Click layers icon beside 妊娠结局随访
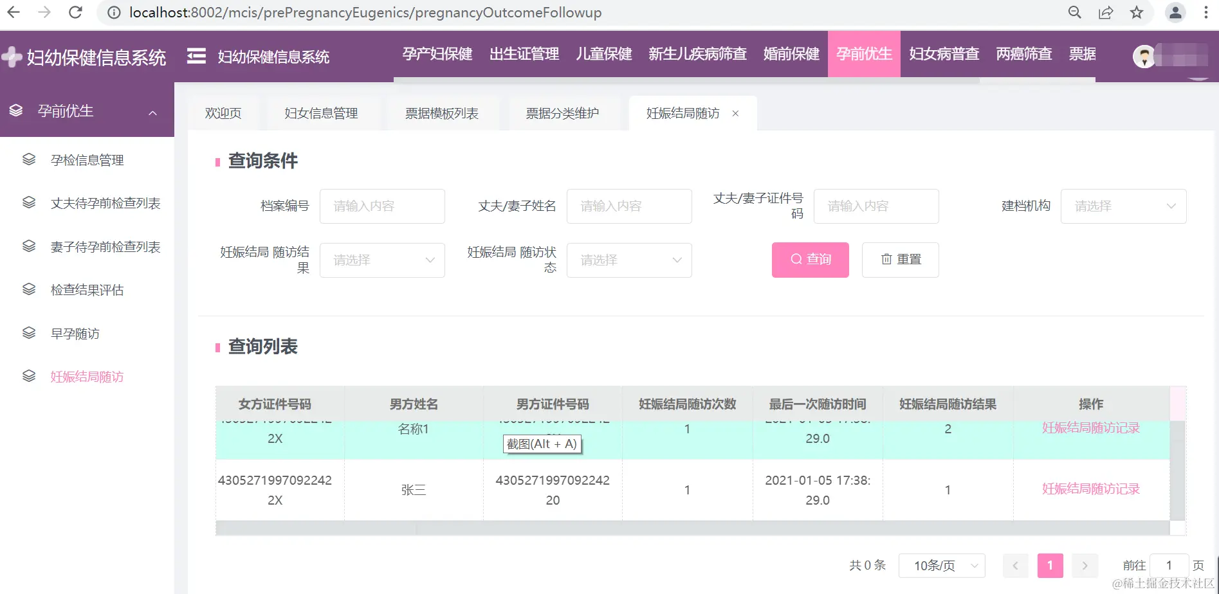Image resolution: width=1219 pixels, height=594 pixels. (x=29, y=376)
